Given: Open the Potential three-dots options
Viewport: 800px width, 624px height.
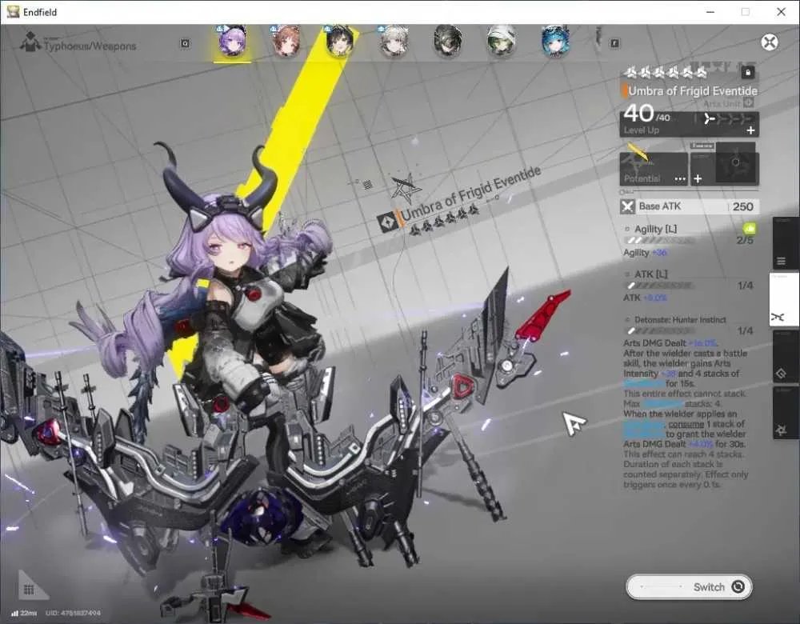Looking at the screenshot, I should point(680,178).
